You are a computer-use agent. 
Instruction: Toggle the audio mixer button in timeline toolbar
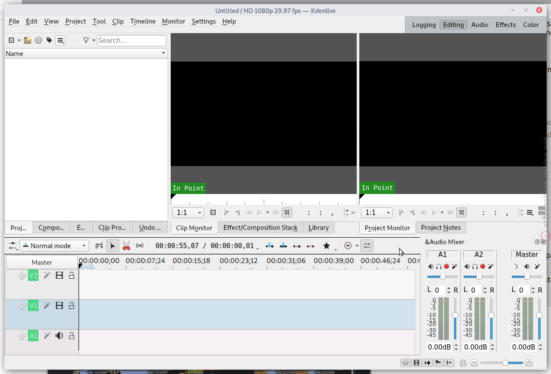pyautogui.click(x=367, y=246)
